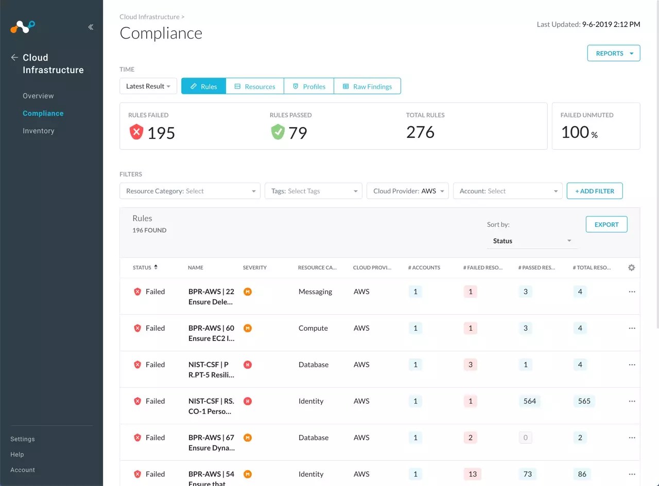This screenshot has height=486, width=659.
Task: Click the Severity column header
Action: pyautogui.click(x=255, y=267)
